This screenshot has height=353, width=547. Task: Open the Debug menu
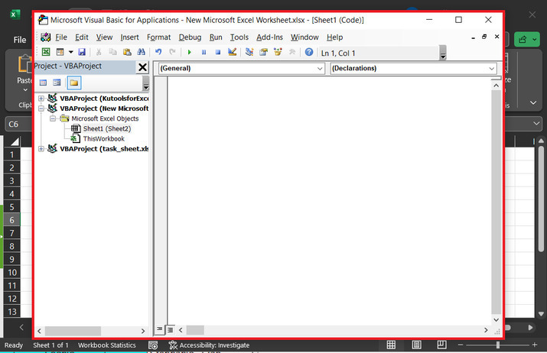coord(190,37)
